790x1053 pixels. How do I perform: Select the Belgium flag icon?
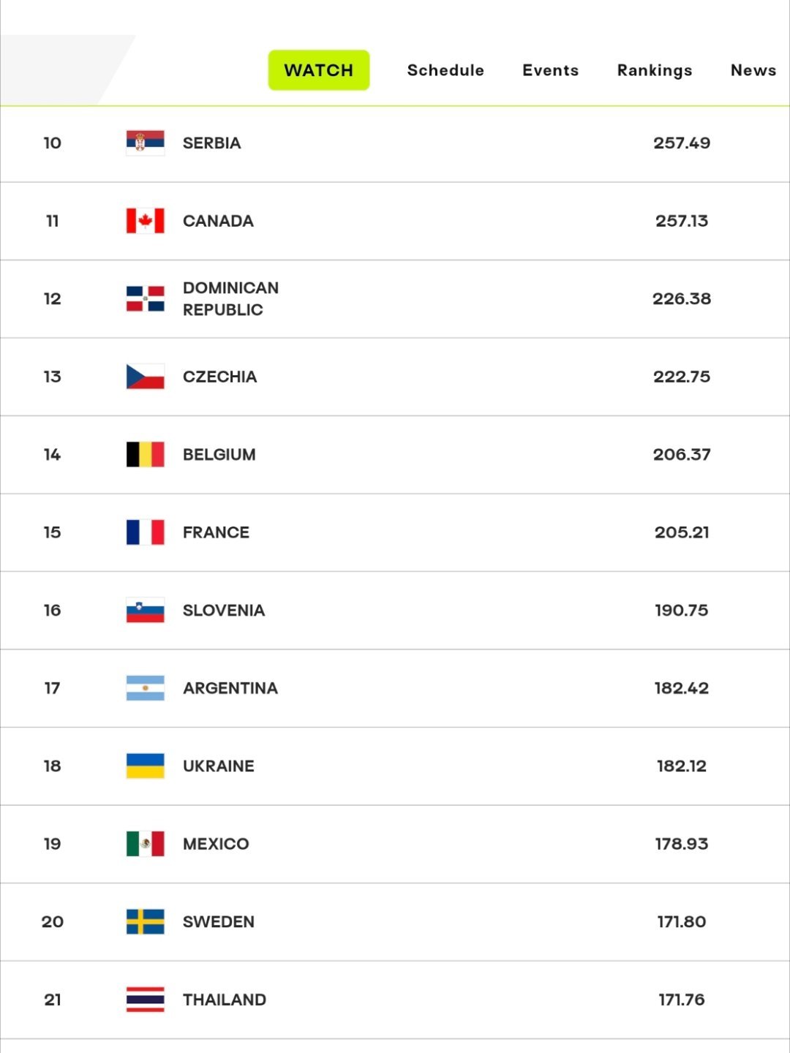tap(145, 454)
